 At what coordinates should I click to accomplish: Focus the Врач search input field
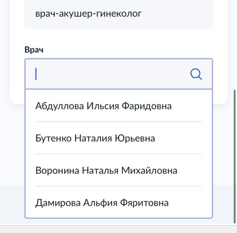click(x=109, y=74)
